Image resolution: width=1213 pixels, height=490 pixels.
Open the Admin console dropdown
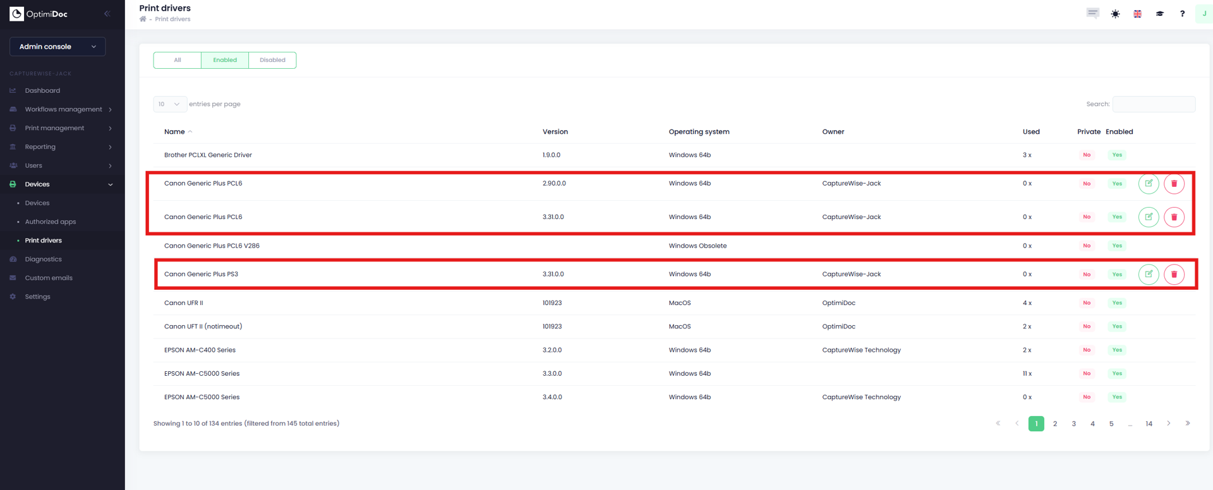57,47
